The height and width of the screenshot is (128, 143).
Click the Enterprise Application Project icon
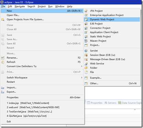[86, 15]
